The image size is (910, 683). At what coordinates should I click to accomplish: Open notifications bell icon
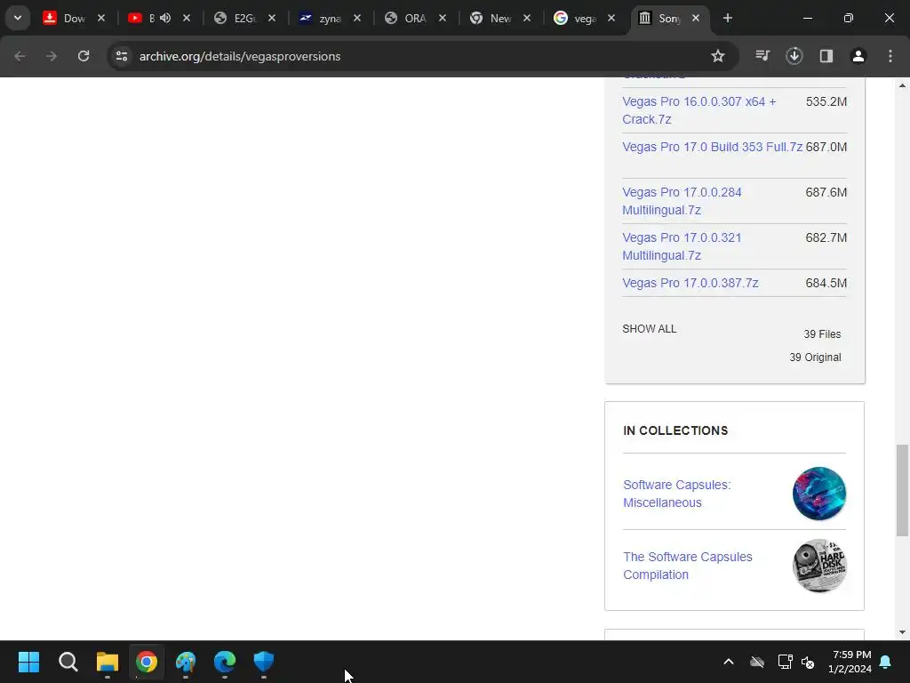coord(886,662)
